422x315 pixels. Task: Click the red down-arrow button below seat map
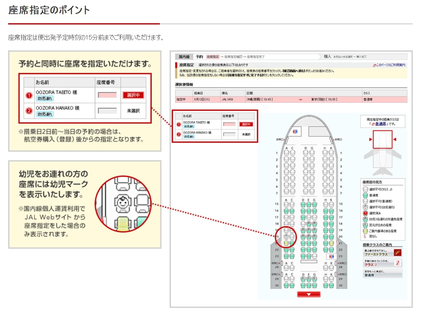tap(308, 294)
